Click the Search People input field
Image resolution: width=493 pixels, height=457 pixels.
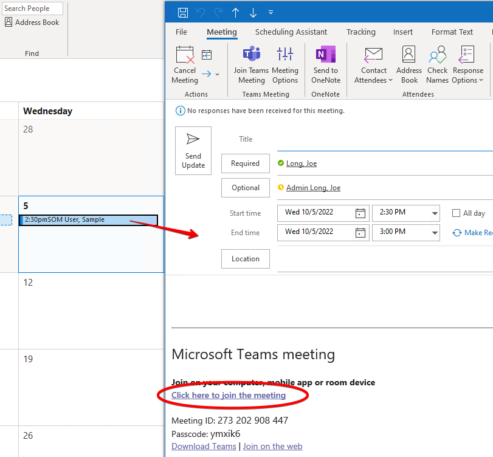[x=32, y=9]
